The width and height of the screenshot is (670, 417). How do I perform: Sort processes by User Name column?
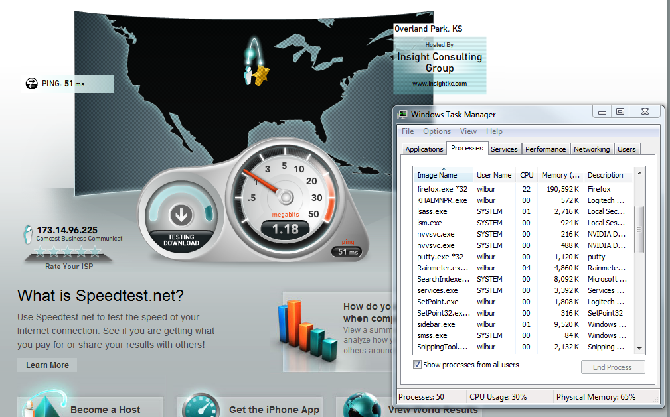coord(494,175)
